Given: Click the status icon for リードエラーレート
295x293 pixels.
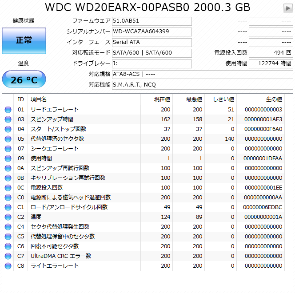Looking at the screenshot, I should click(x=8, y=110).
